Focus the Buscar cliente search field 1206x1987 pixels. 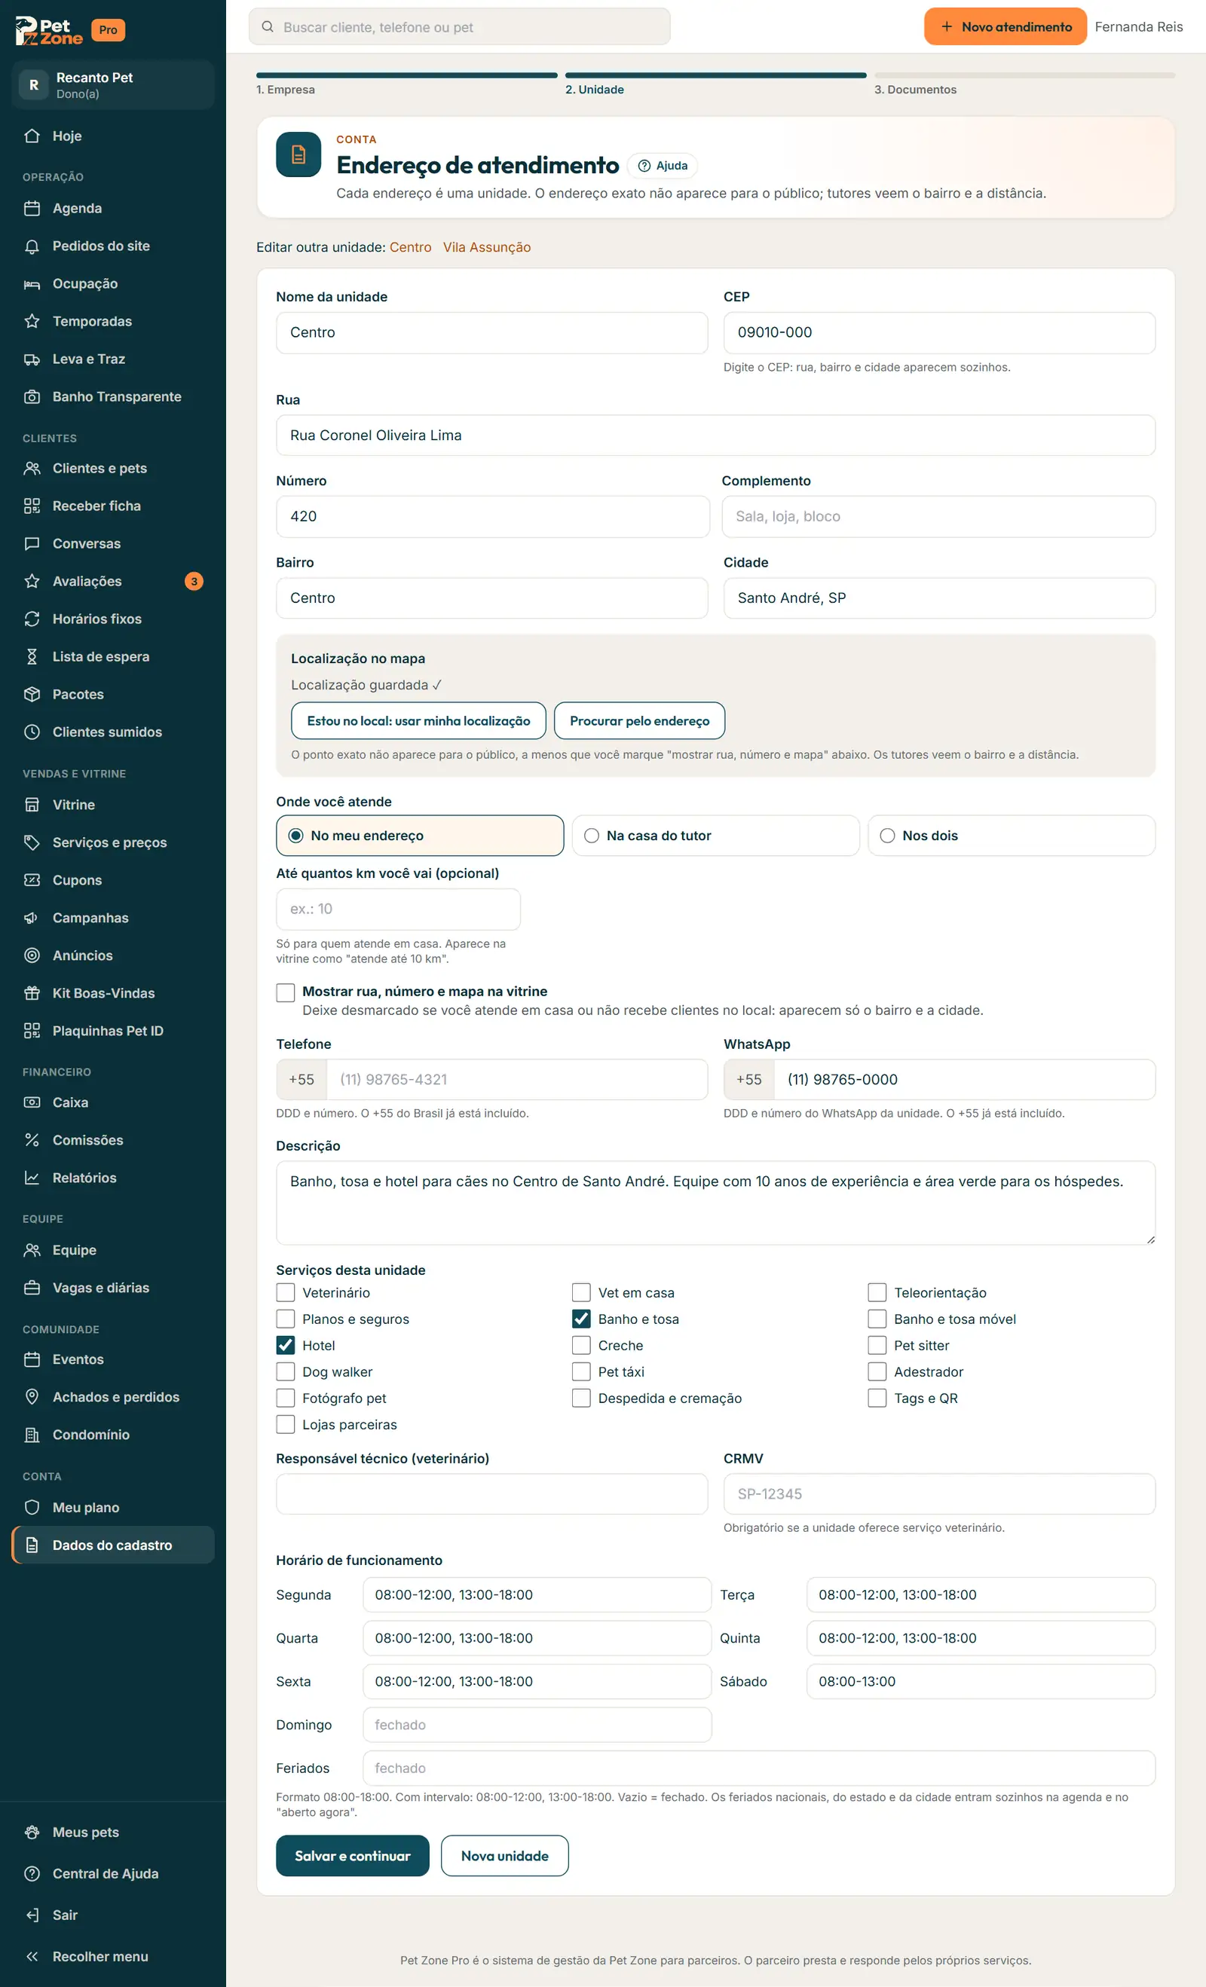coord(459,26)
